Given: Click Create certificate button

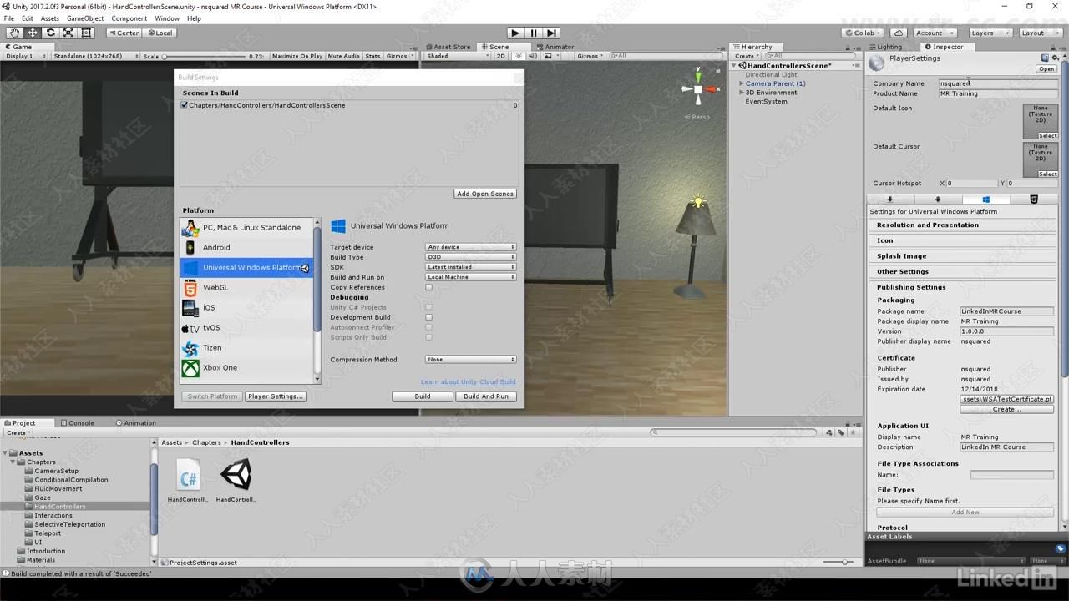Looking at the screenshot, I should [x=1006, y=409].
